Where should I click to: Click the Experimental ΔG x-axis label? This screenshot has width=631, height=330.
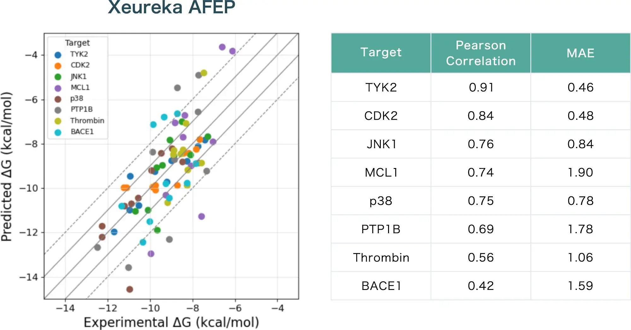171,322
